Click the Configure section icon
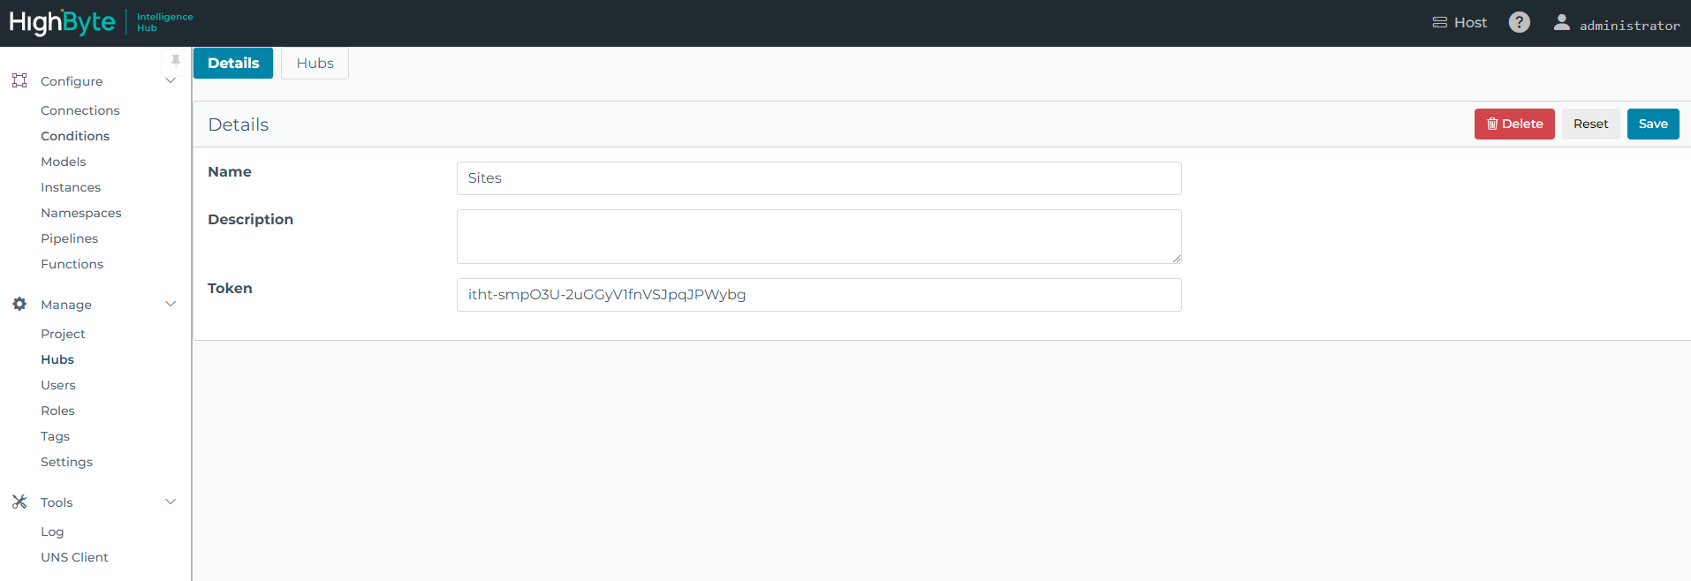This screenshot has height=581, width=1691. 19,80
